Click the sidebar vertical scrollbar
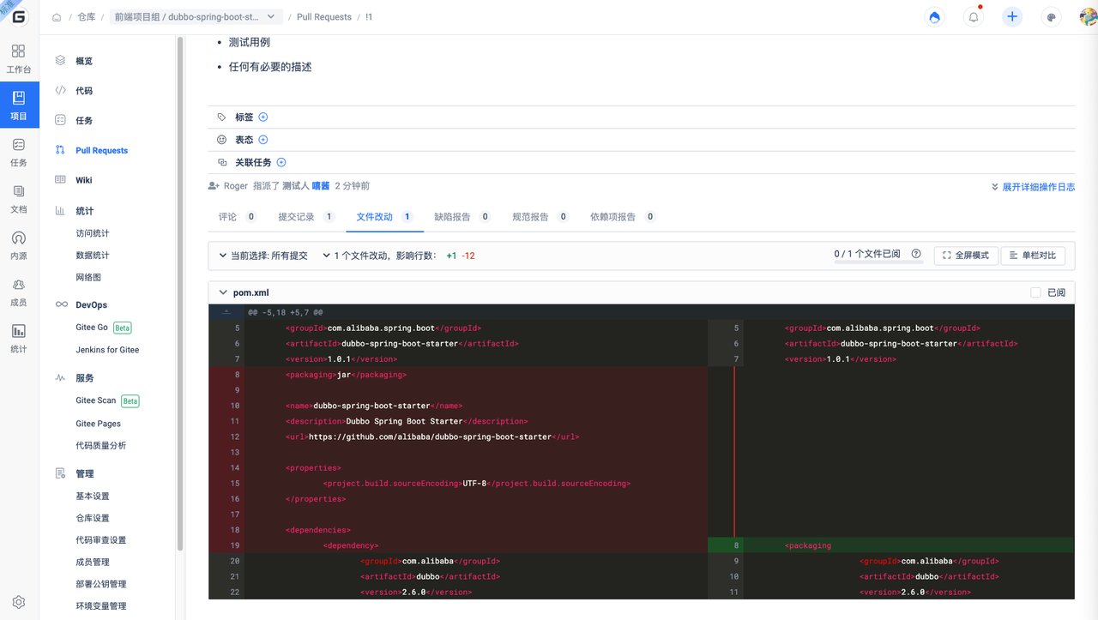This screenshot has height=620, width=1098. [180, 293]
